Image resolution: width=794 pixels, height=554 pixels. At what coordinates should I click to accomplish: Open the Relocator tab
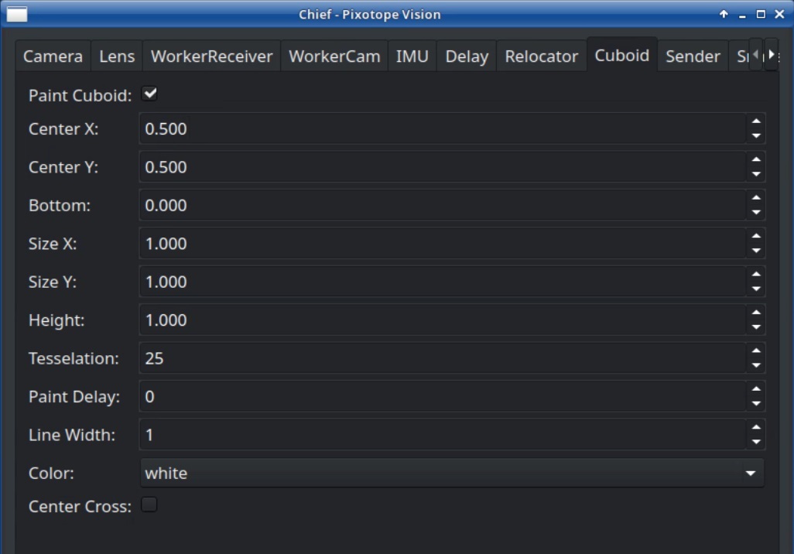click(x=541, y=56)
